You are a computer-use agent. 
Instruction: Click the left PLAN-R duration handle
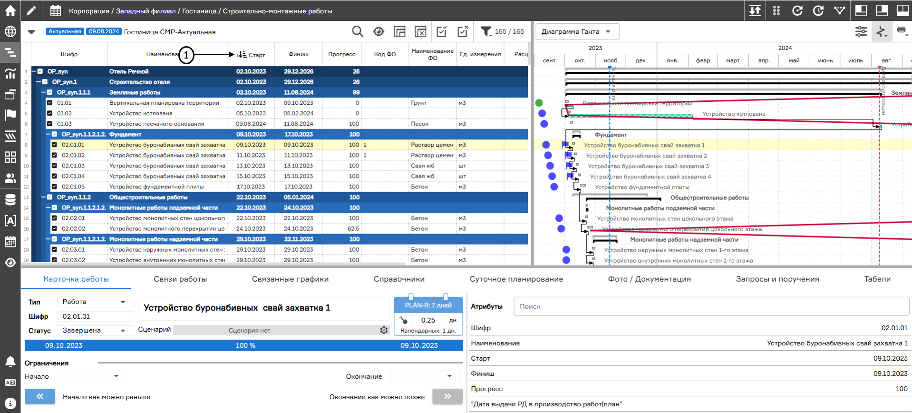[x=411, y=296]
